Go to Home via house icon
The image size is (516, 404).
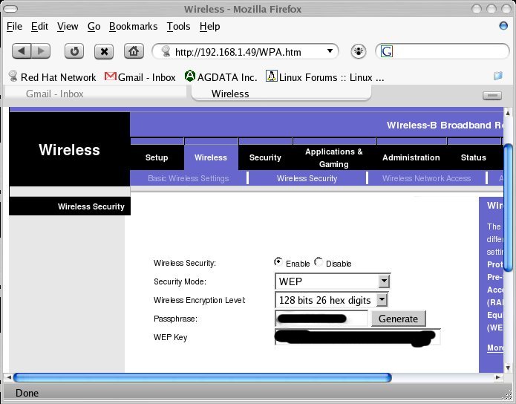[134, 51]
